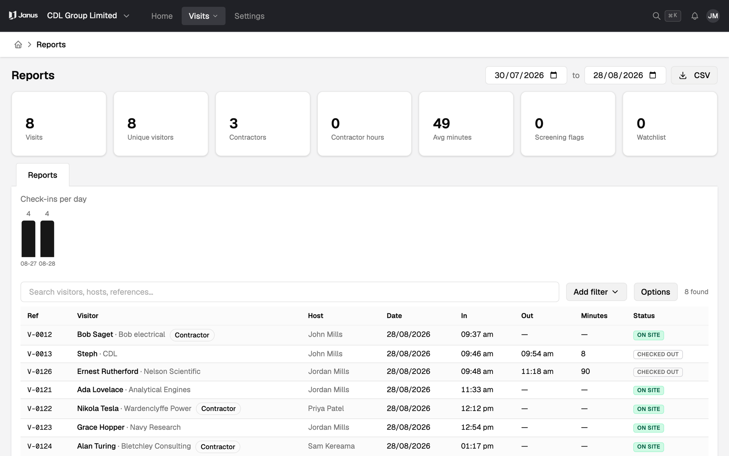The image size is (729, 456).
Task: Click the end date field 28/08/2026
Action: point(625,76)
